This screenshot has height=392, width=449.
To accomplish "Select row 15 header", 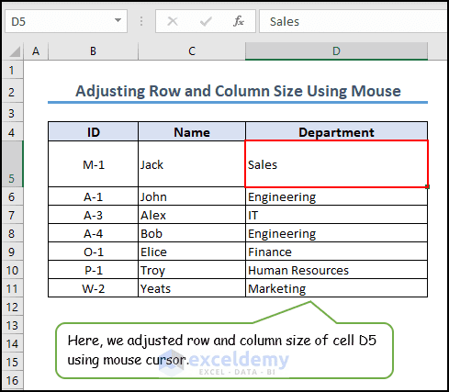I will [x=12, y=362].
